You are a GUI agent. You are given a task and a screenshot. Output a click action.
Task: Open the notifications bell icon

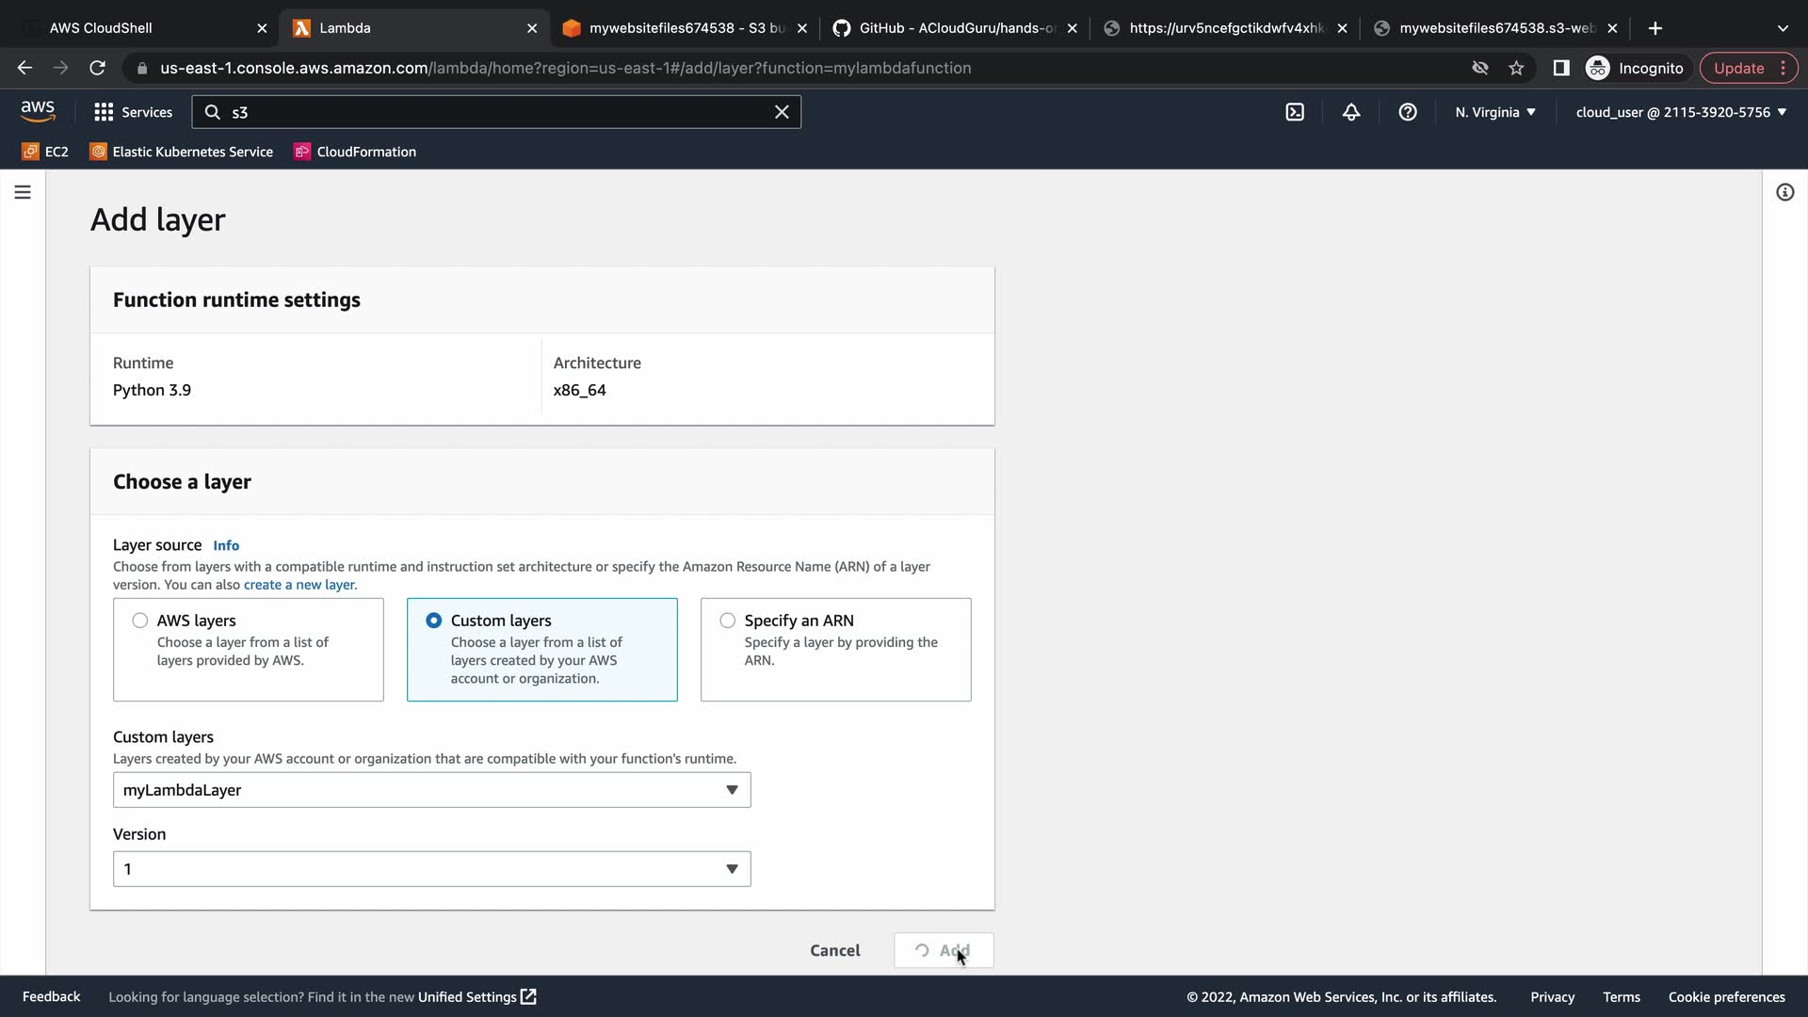point(1351,112)
